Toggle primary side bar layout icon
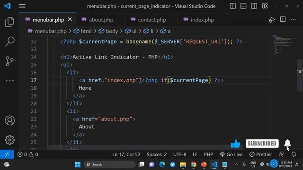The image size is (303, 170). [232, 6]
